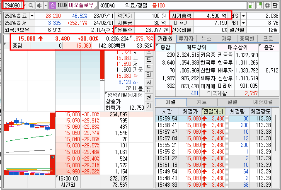
Task: Expand the stock code history dropdown
Action: (x=25, y=5)
